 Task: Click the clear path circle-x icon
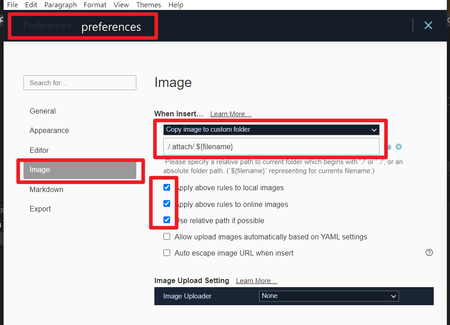399,147
